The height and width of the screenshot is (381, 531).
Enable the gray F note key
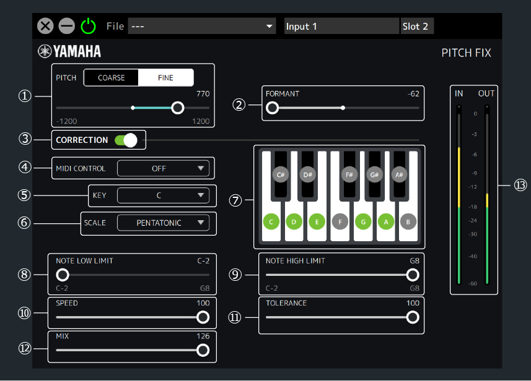click(x=340, y=221)
